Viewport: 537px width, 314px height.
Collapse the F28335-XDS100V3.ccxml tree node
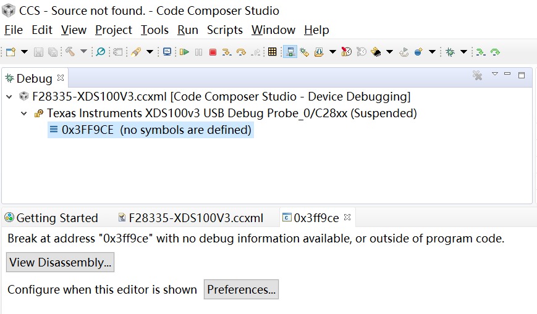click(9, 97)
